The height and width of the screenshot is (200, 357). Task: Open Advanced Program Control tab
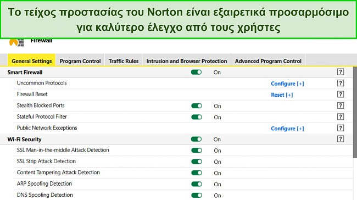[268, 61]
